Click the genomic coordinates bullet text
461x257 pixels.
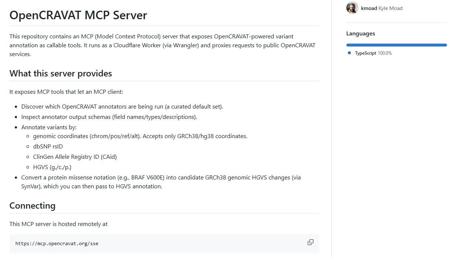click(140, 136)
